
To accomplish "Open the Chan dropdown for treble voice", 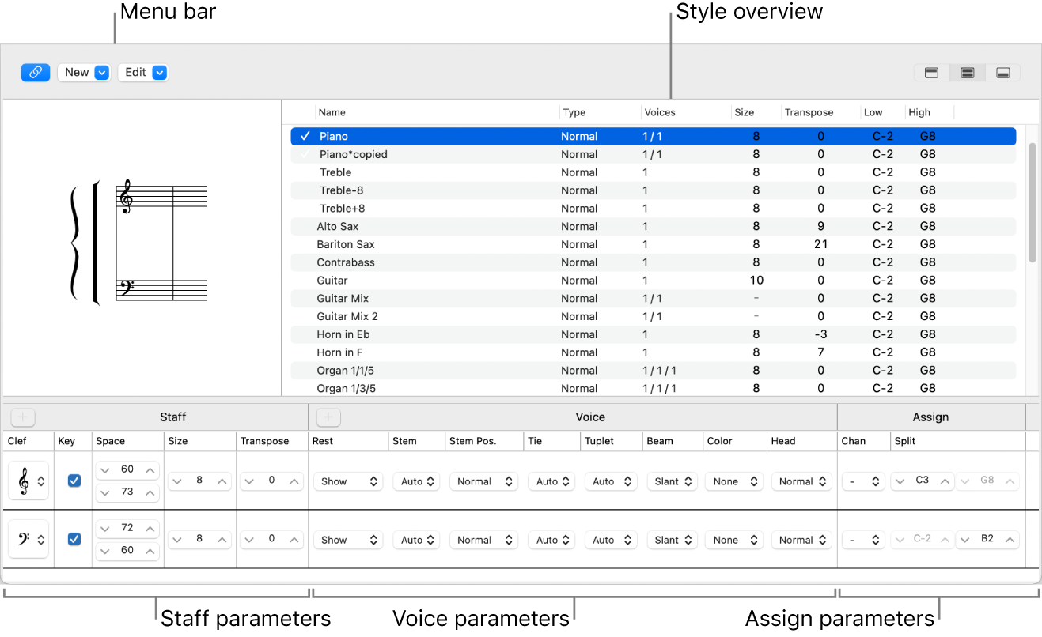I will (x=862, y=481).
